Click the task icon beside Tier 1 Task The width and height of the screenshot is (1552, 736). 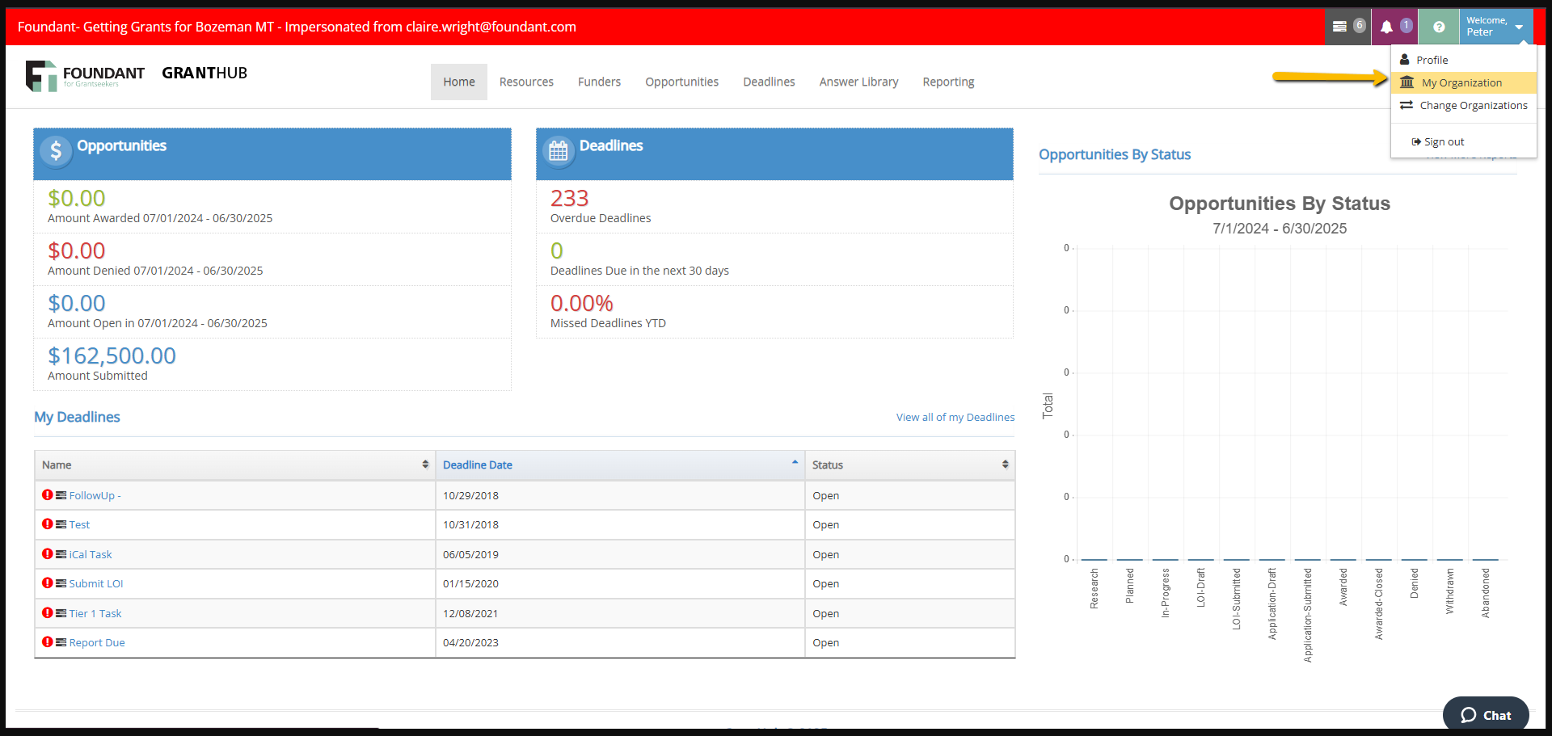click(61, 613)
